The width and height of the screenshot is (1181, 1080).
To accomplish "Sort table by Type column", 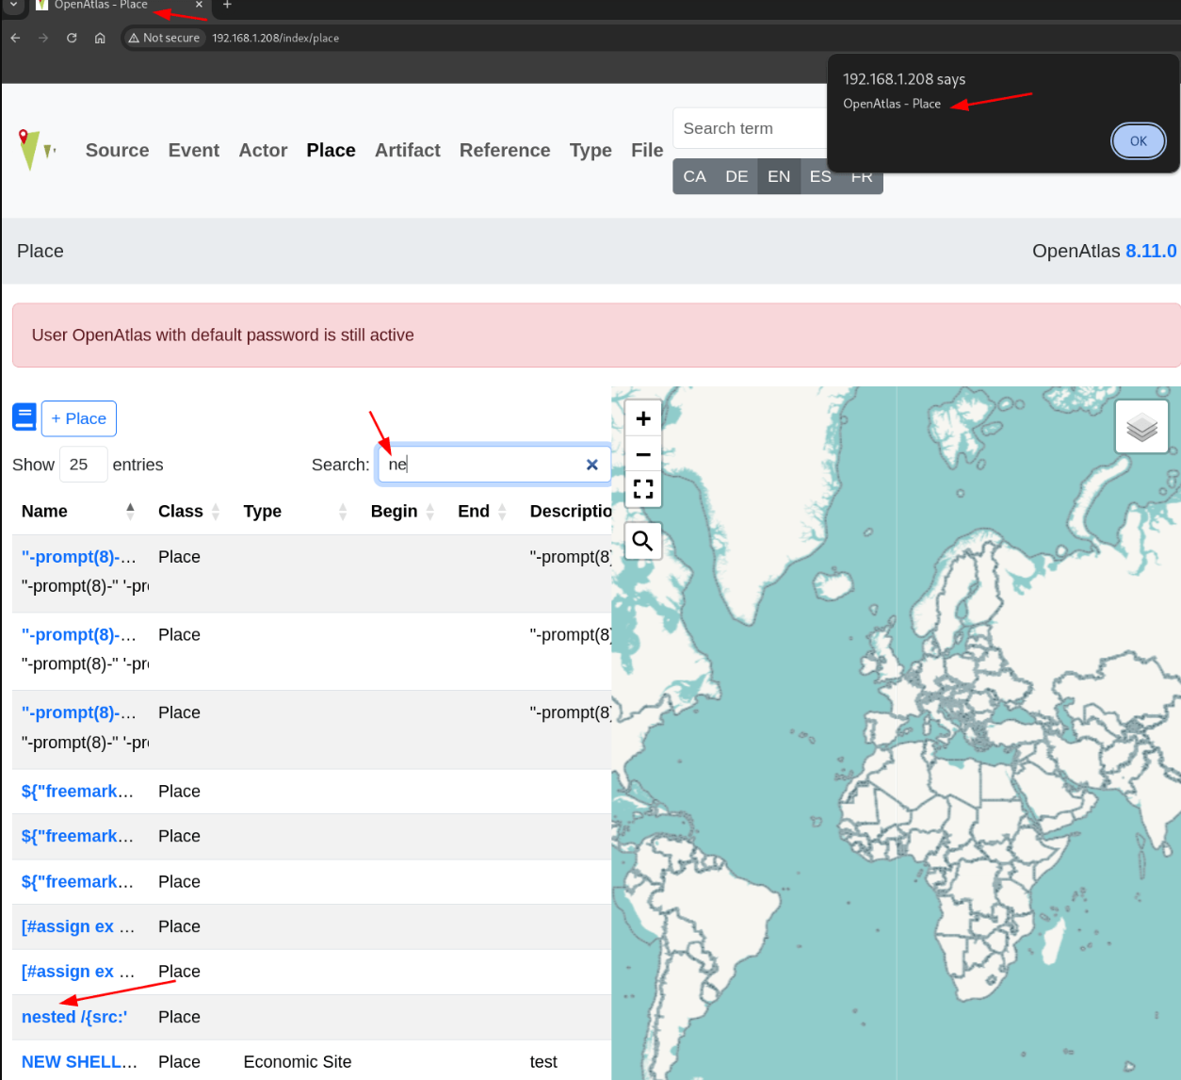I will click(x=296, y=511).
